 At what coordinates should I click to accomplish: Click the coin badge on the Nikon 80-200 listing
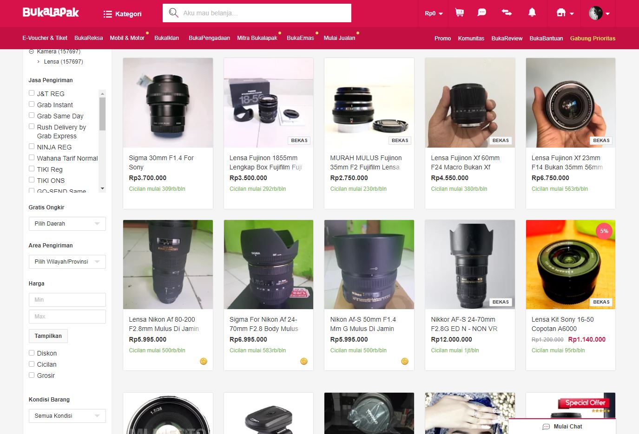[x=203, y=361]
